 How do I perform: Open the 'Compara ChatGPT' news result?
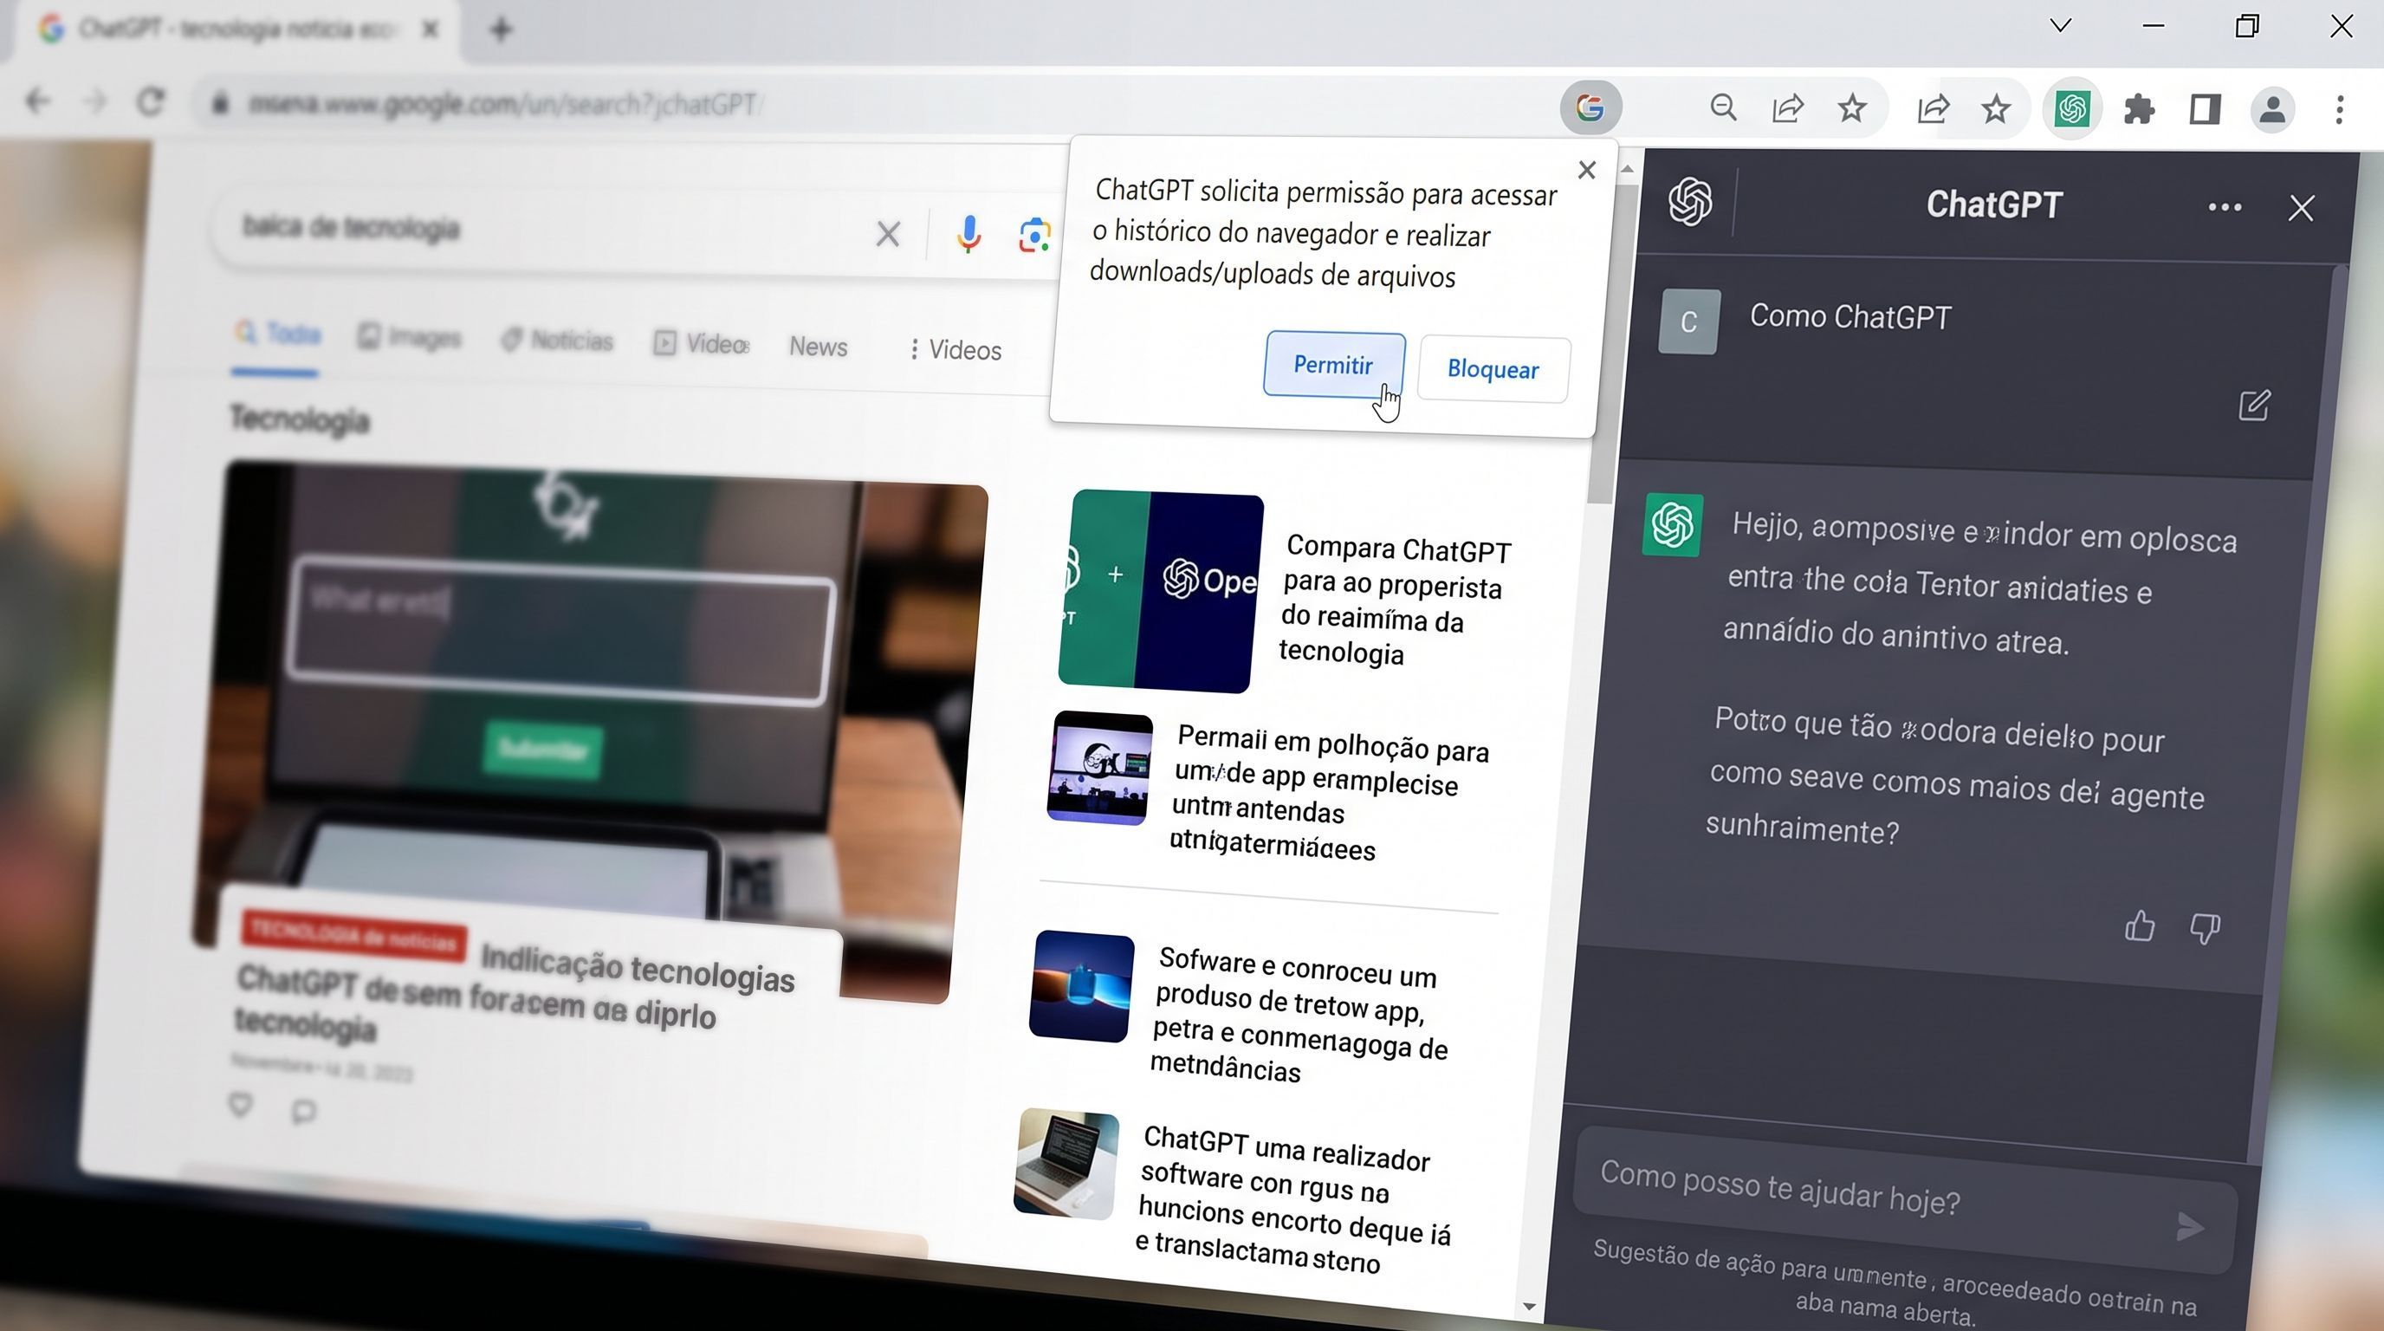[1393, 600]
